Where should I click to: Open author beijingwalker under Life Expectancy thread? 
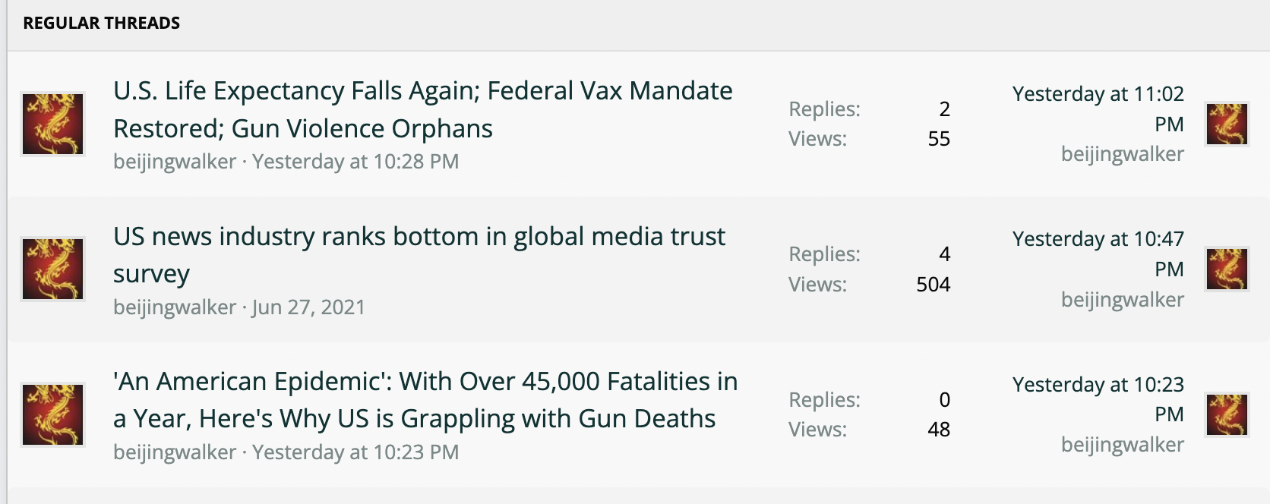point(175,162)
